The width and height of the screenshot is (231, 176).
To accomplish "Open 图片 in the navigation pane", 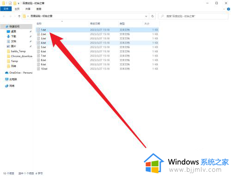I will pyautogui.click(x=13, y=46).
